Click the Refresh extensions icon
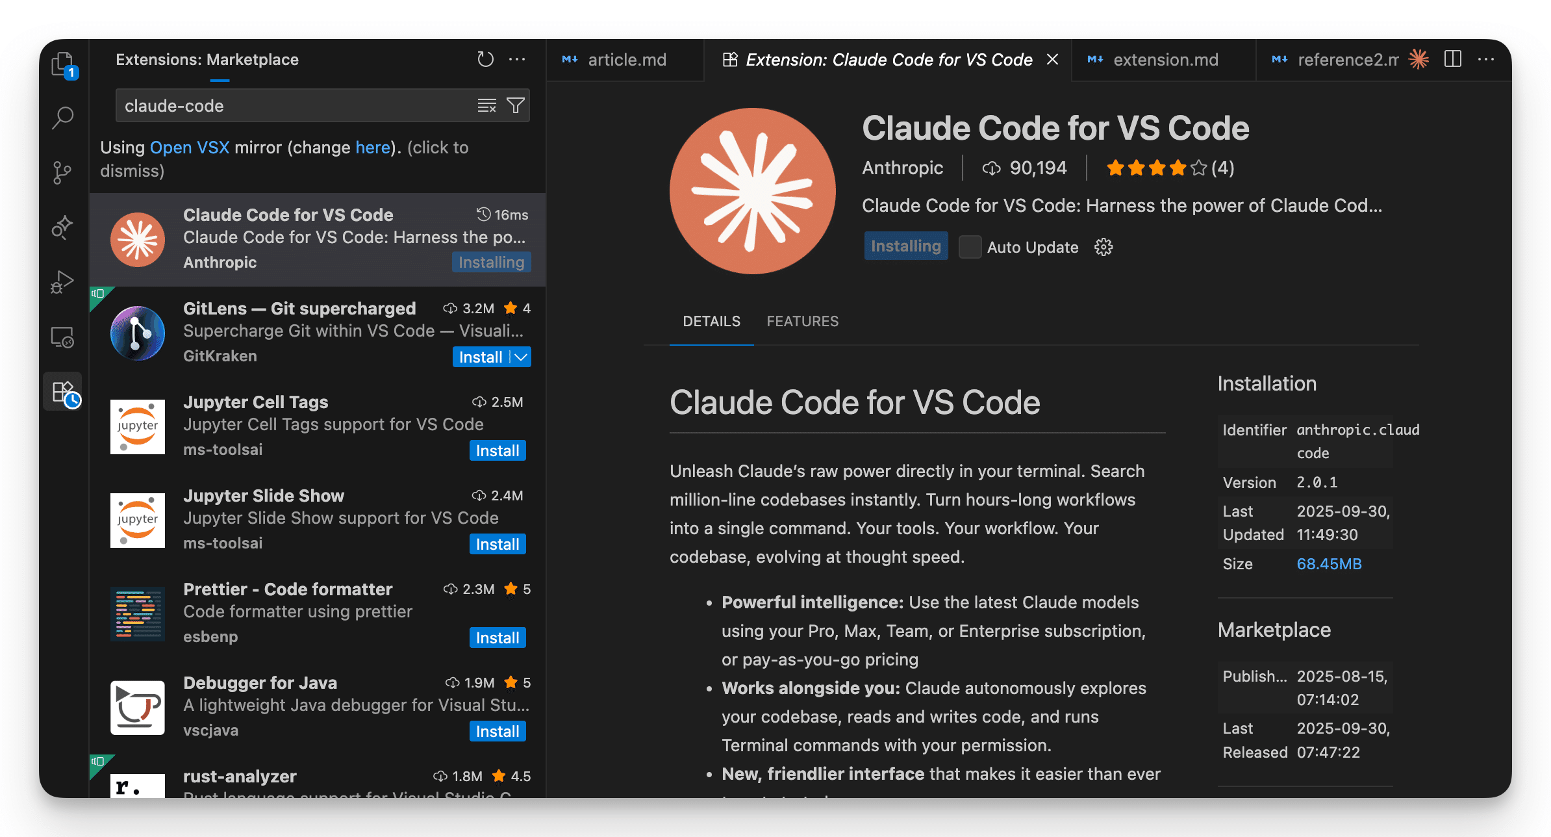 (485, 60)
